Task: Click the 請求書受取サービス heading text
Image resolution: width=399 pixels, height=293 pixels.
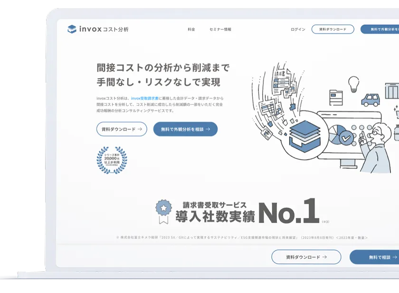Action: [215, 205]
